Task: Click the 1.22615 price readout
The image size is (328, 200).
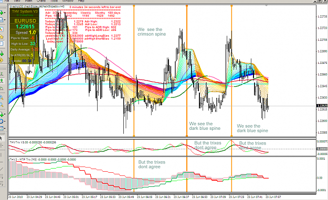Action: click(x=25, y=27)
